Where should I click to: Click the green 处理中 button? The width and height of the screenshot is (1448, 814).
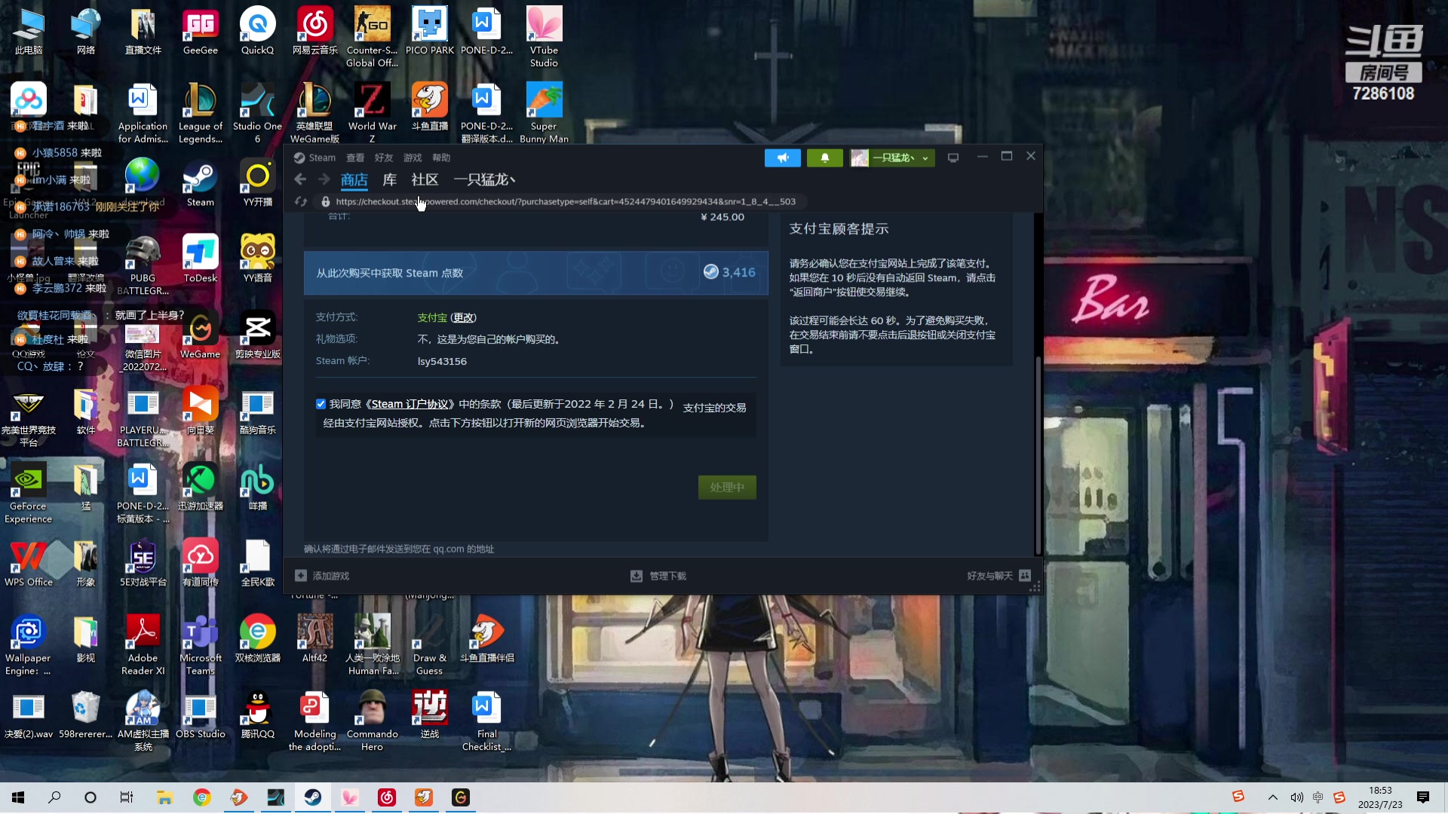coord(726,487)
